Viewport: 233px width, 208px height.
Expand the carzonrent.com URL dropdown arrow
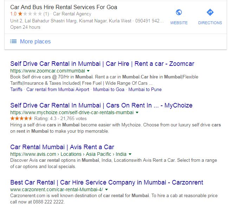click(106, 189)
